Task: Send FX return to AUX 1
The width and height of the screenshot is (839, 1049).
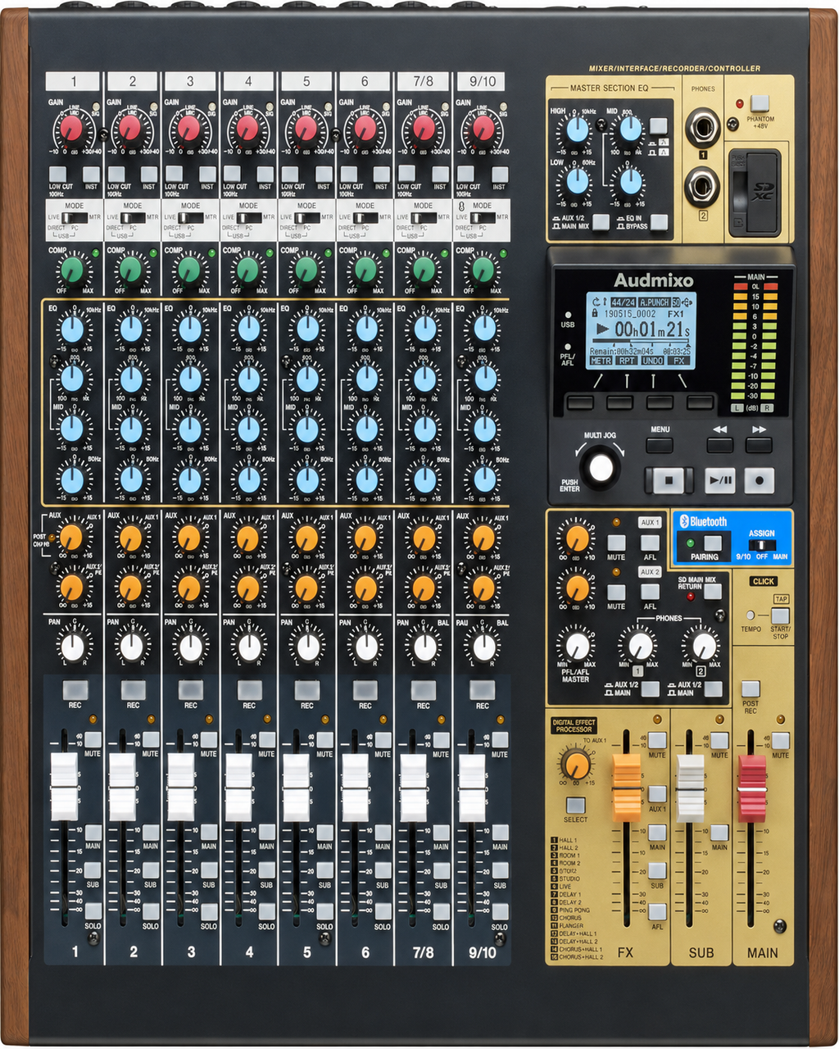Action: click(657, 794)
